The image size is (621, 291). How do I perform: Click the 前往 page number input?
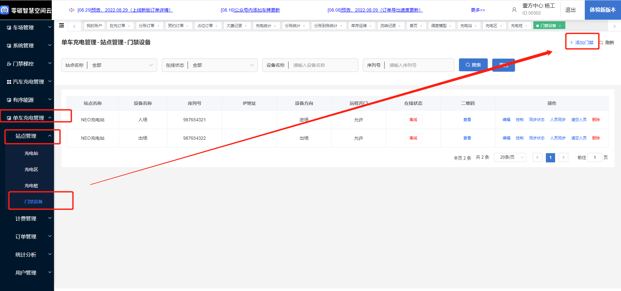(x=594, y=157)
